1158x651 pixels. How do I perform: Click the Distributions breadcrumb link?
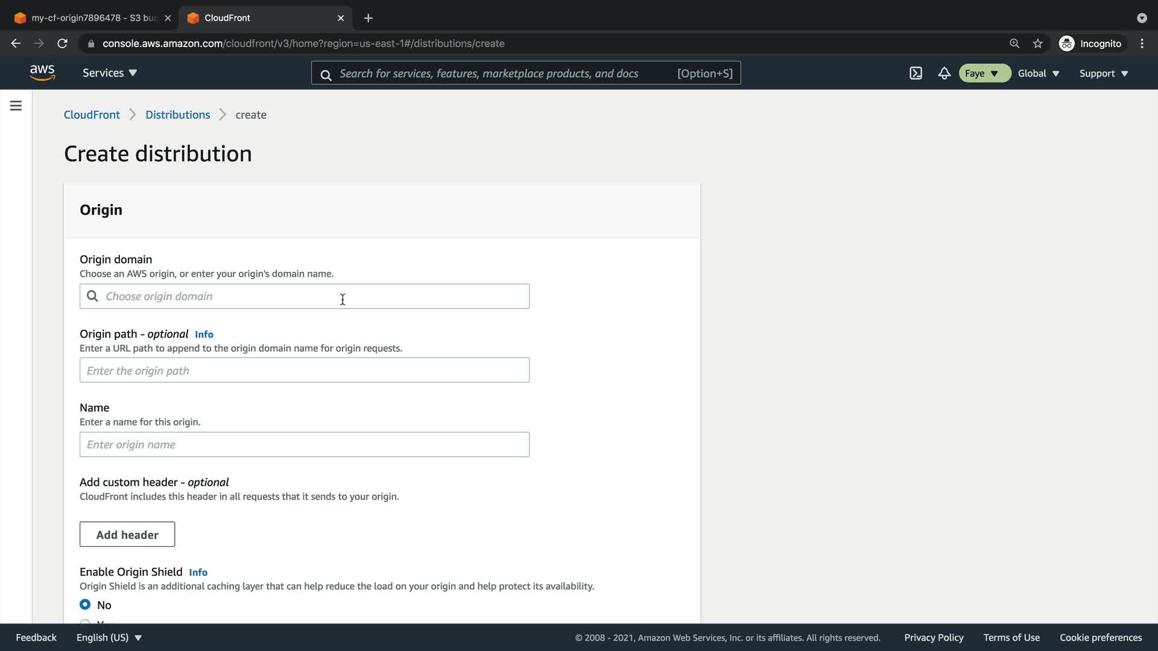point(177,115)
